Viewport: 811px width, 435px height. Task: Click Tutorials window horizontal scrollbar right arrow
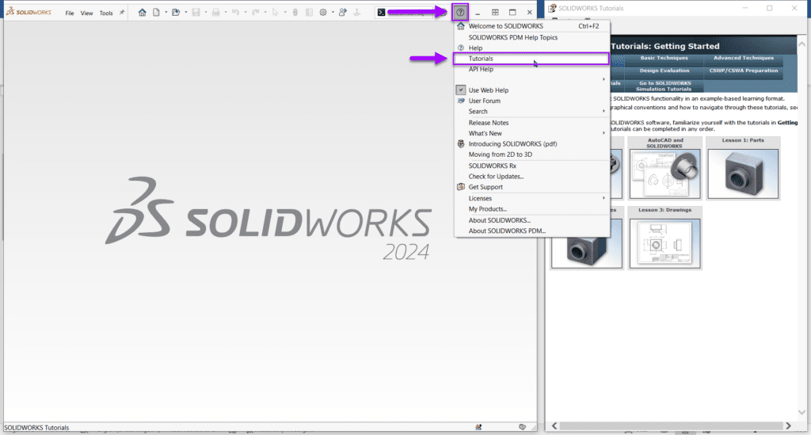click(788, 425)
